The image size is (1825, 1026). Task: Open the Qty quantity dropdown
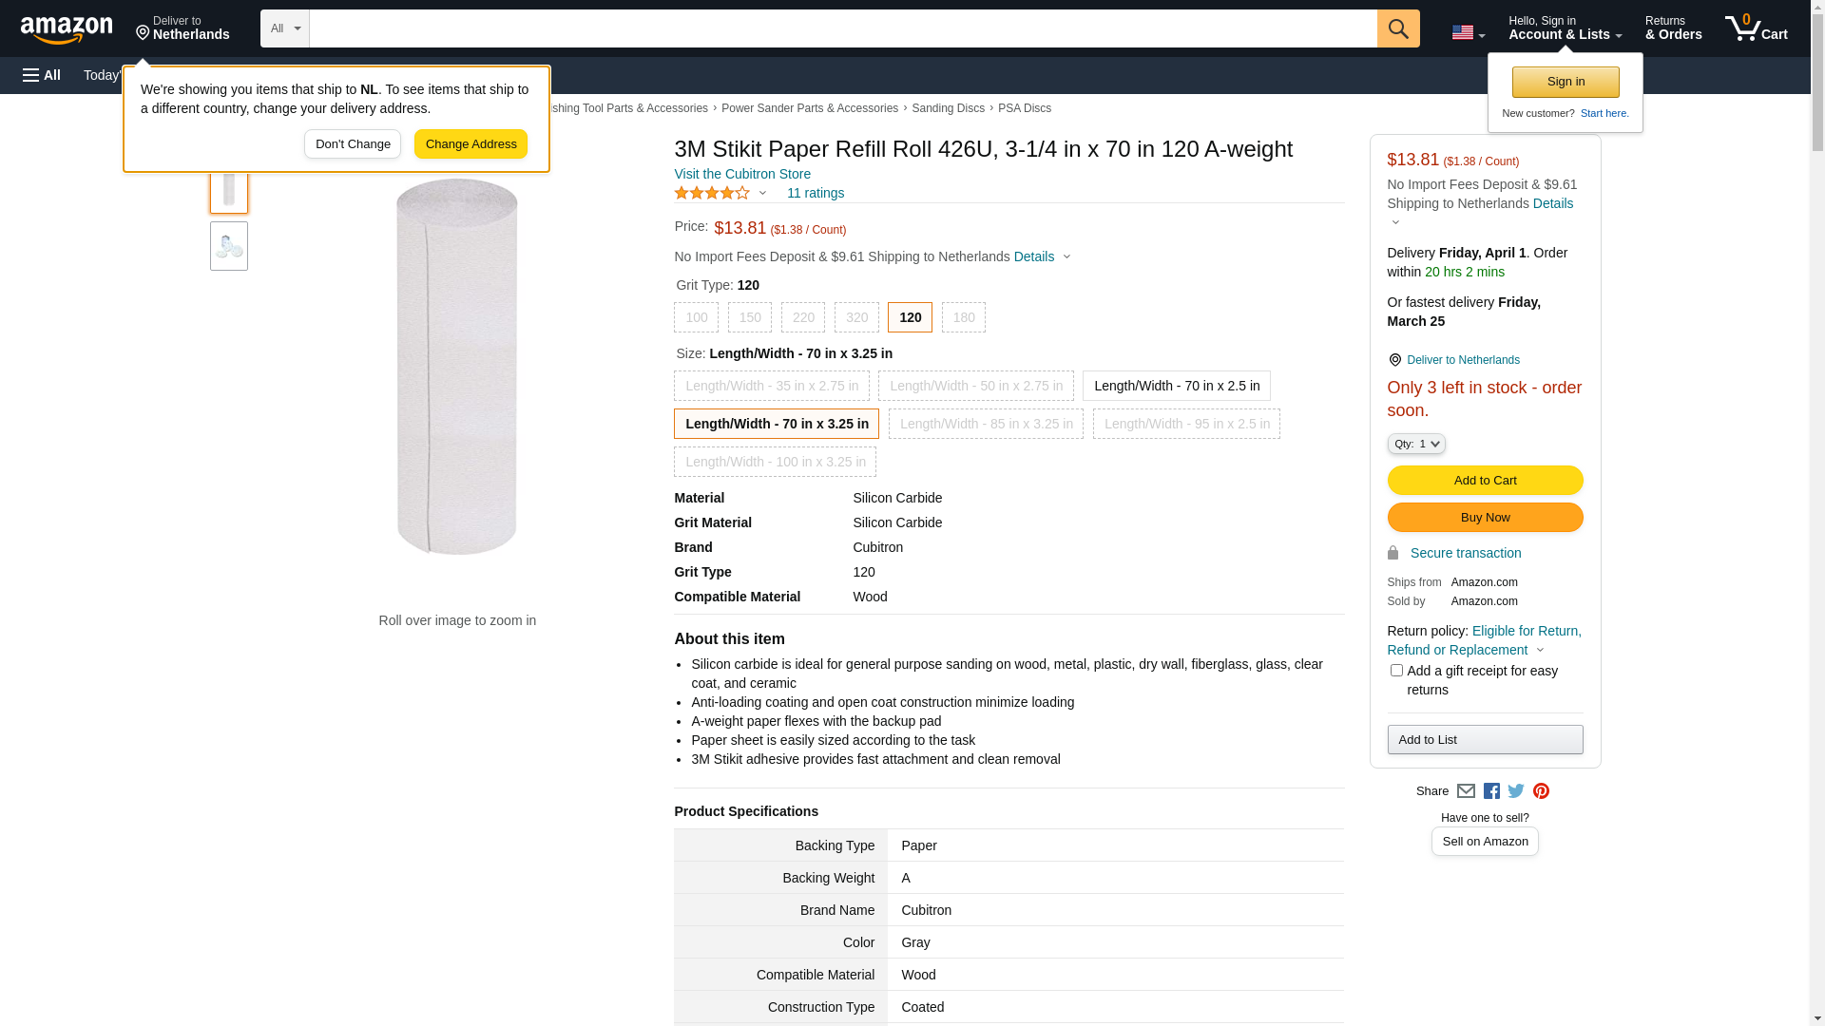[1416, 444]
